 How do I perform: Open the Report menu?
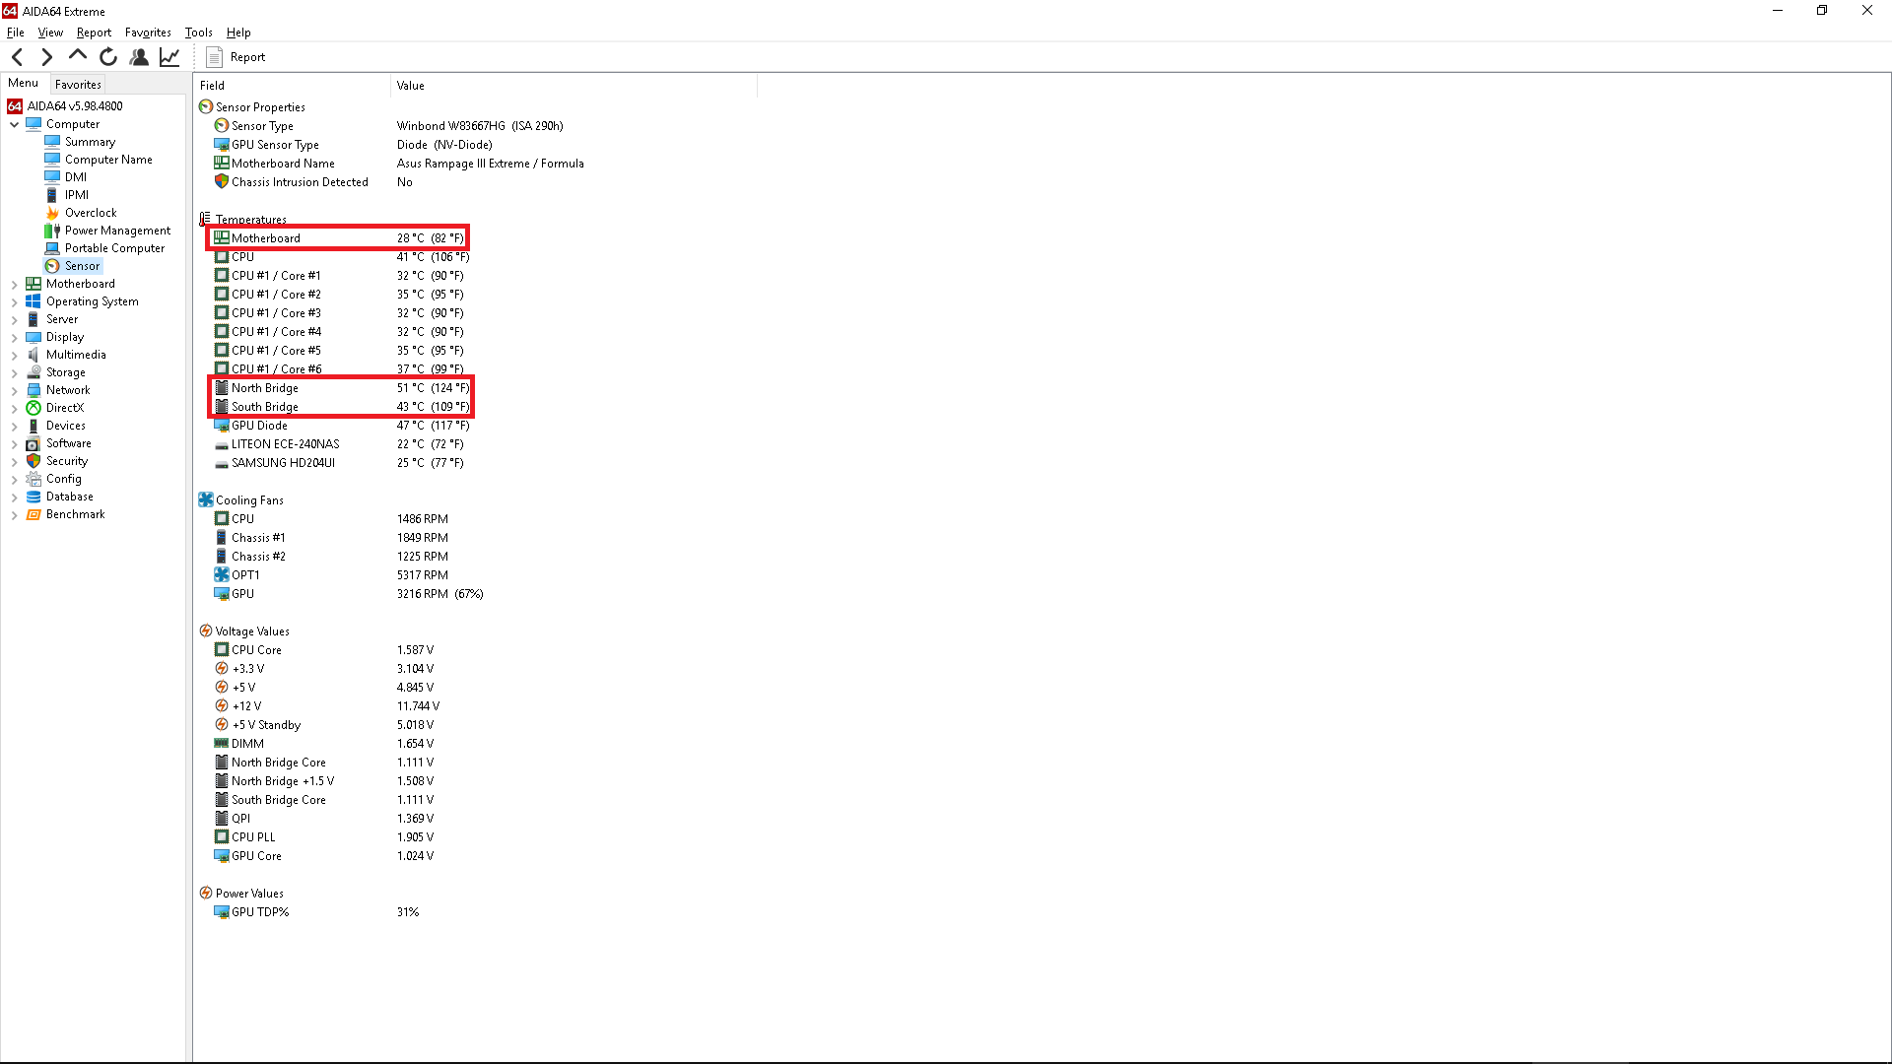tap(94, 33)
